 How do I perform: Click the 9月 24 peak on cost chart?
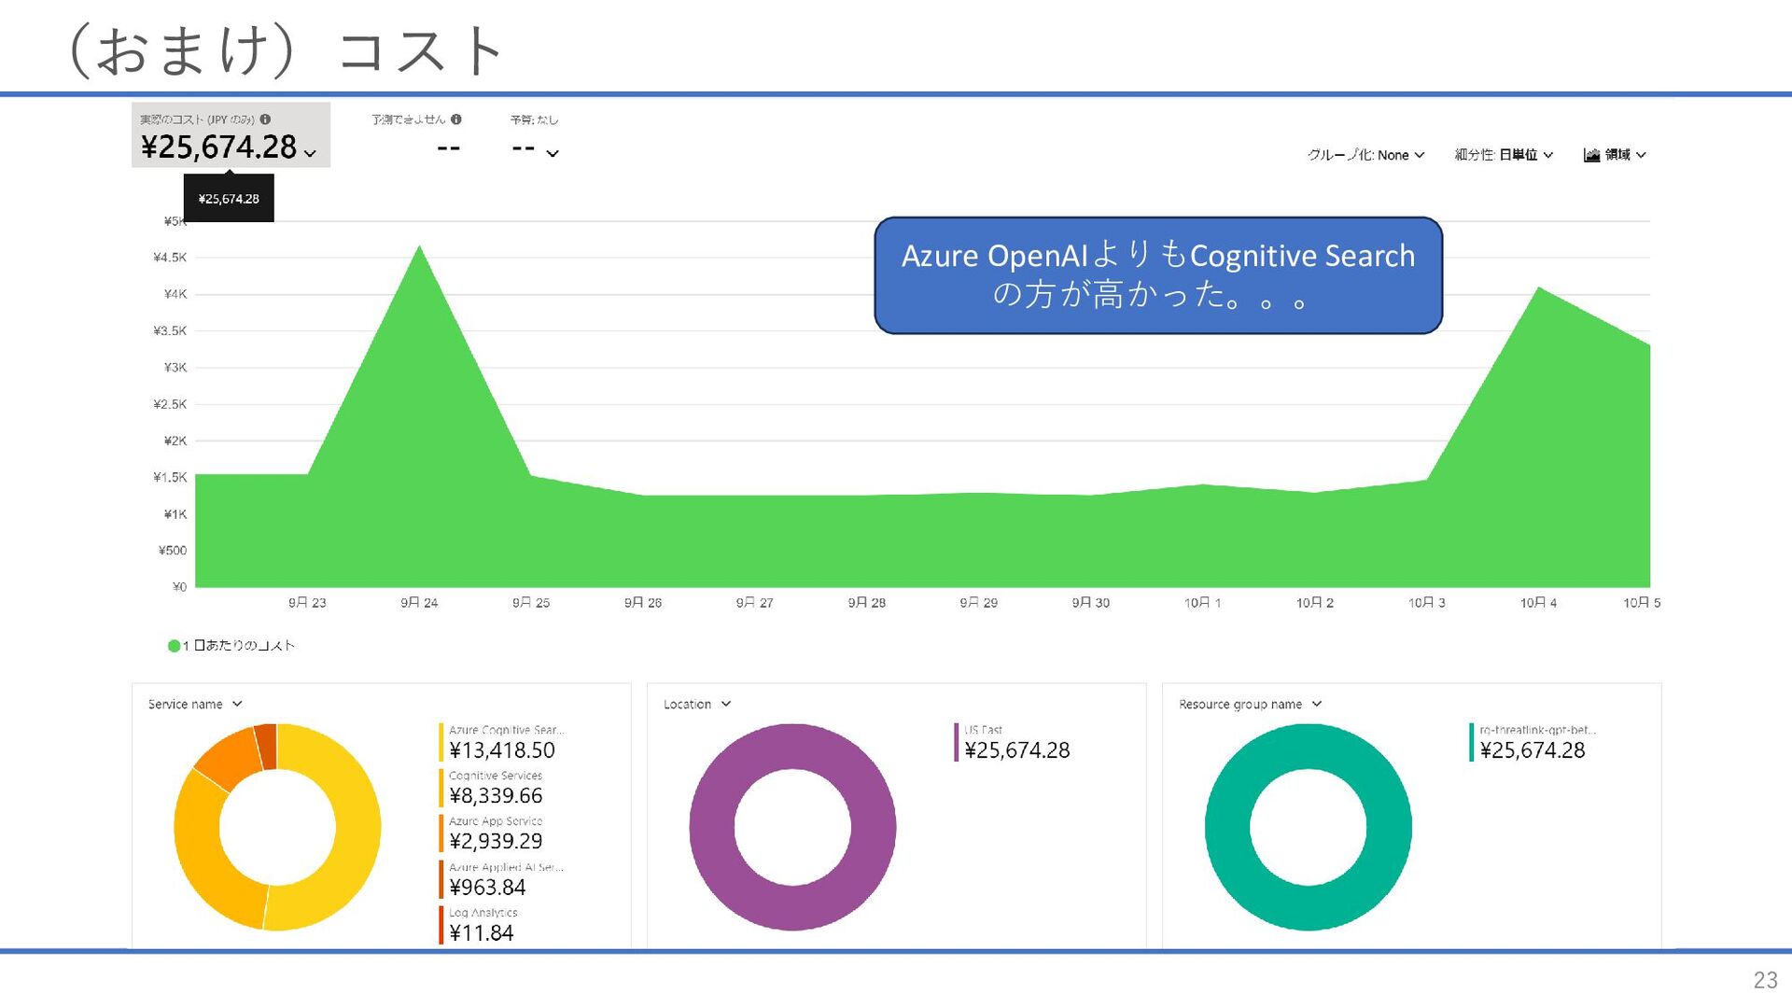[x=419, y=248]
